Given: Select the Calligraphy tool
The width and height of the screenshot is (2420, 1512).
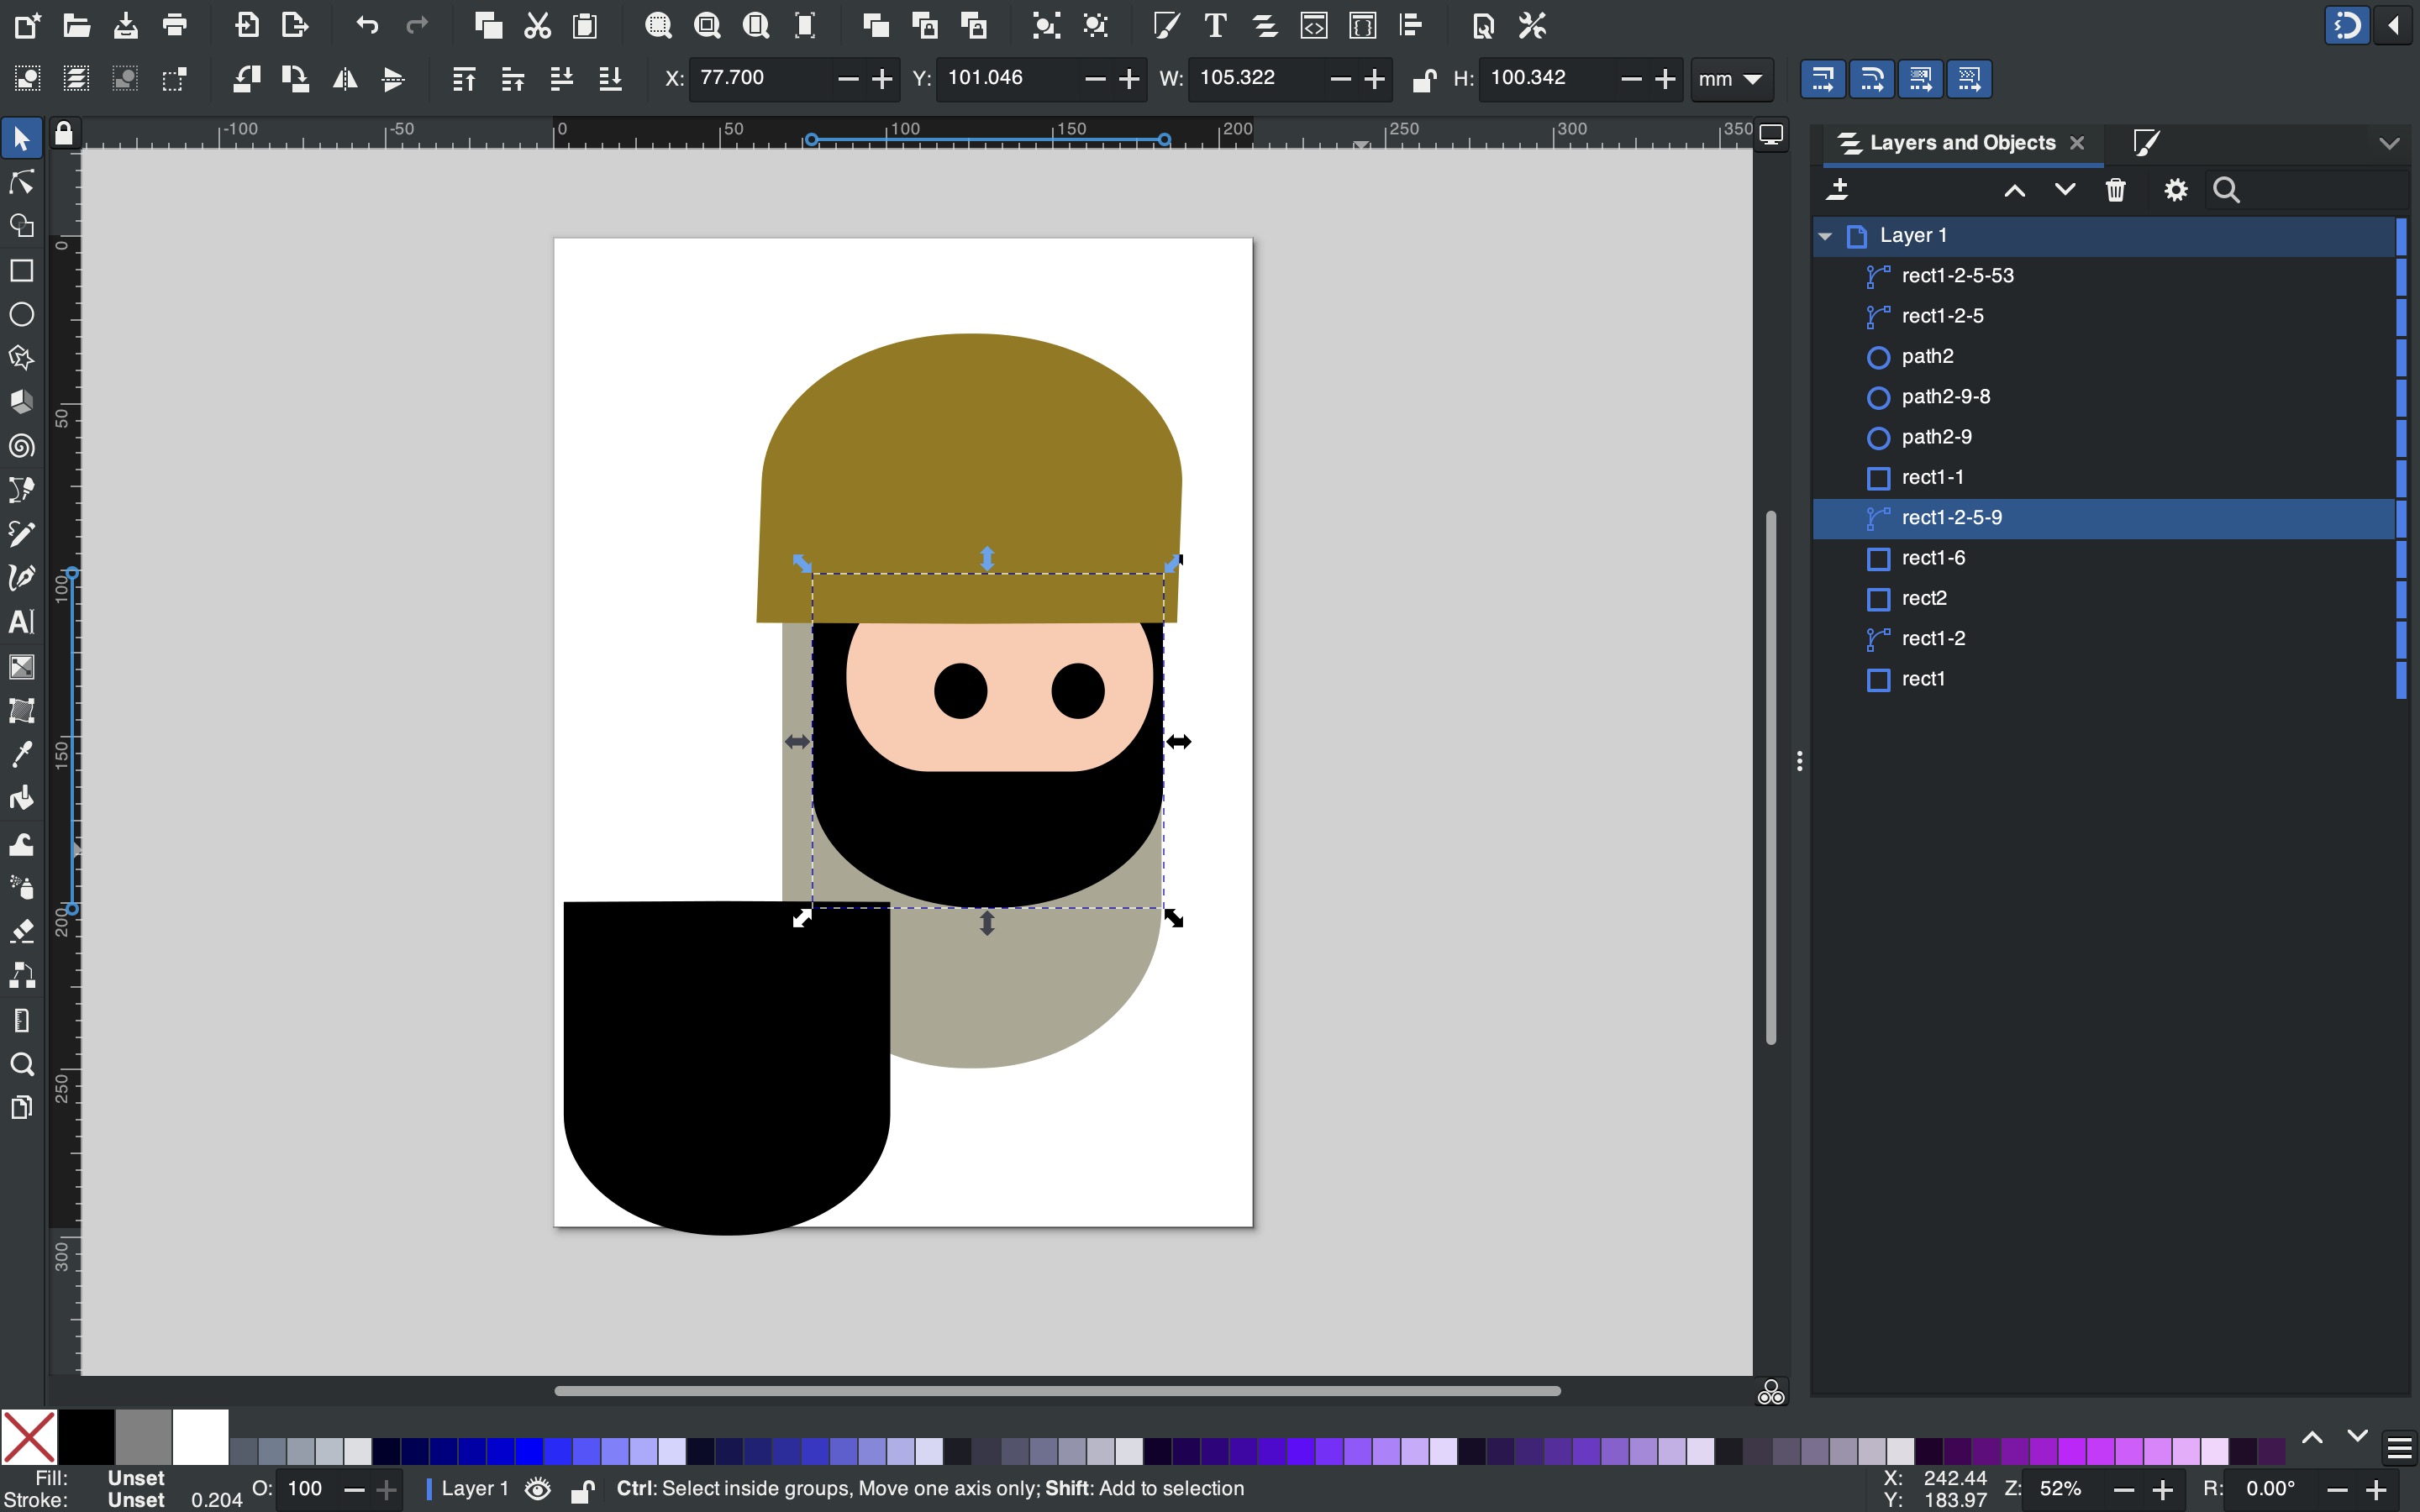Looking at the screenshot, I should [x=21, y=578].
